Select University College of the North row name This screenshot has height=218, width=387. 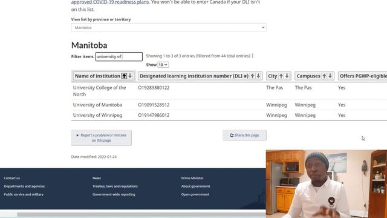(99, 91)
